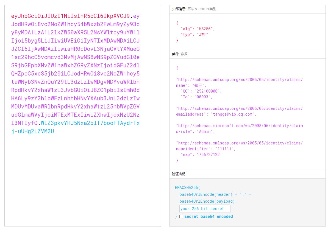The image size is (328, 229).
Task: Click the "exp": 1756727122 line
Action: point(200,155)
